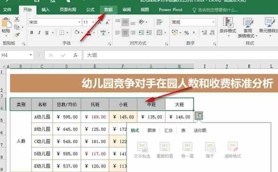Open Format as Table (套用表格格式) menu
Screen dimensions: 278x172
(248, 28)
